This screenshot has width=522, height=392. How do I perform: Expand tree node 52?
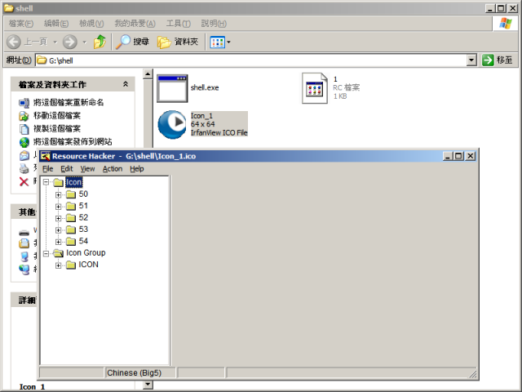point(58,218)
